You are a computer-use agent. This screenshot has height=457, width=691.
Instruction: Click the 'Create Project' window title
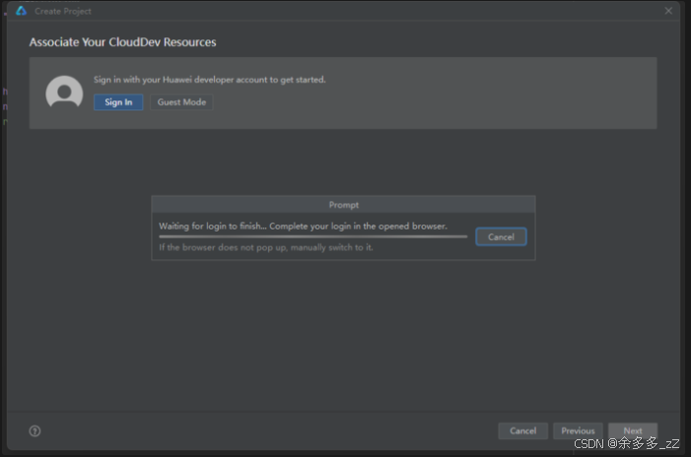62,12
